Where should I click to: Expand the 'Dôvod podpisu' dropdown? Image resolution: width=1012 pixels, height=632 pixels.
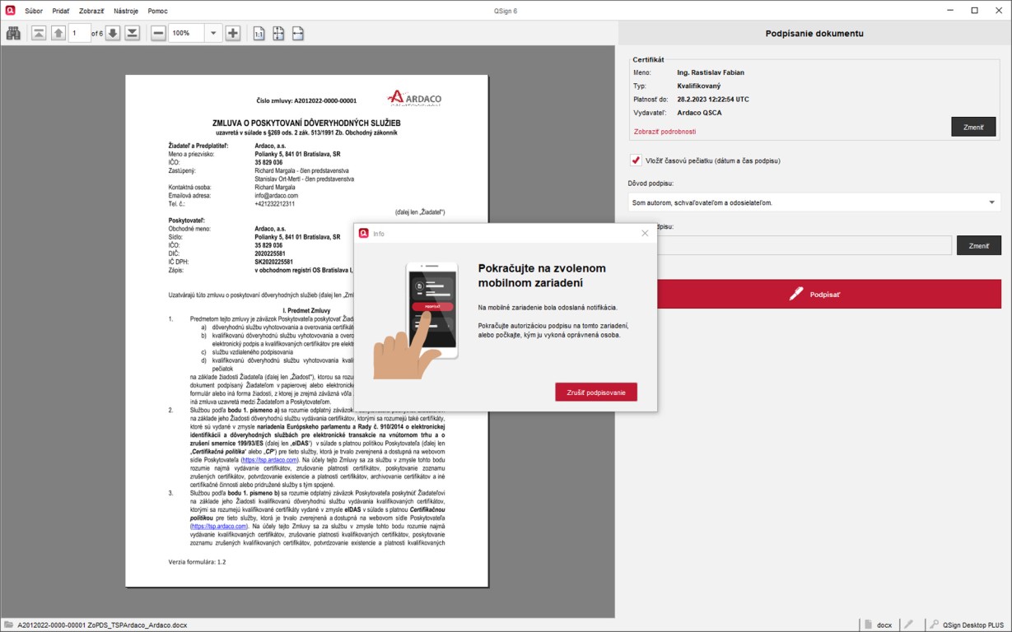(991, 202)
